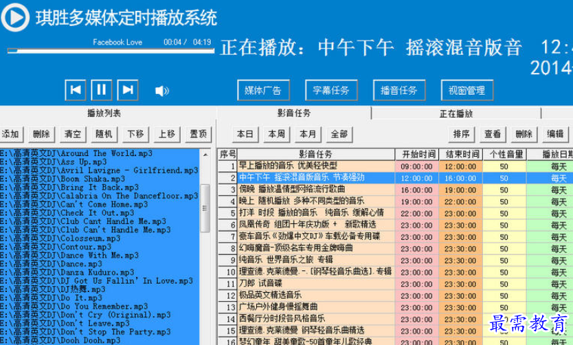Skip to the previous track
The height and width of the screenshot is (345, 573).
pyautogui.click(x=76, y=90)
